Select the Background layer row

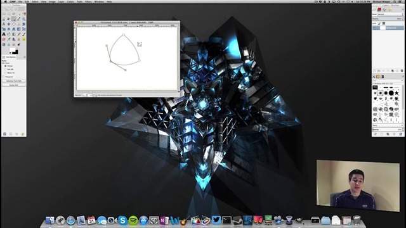point(388,28)
